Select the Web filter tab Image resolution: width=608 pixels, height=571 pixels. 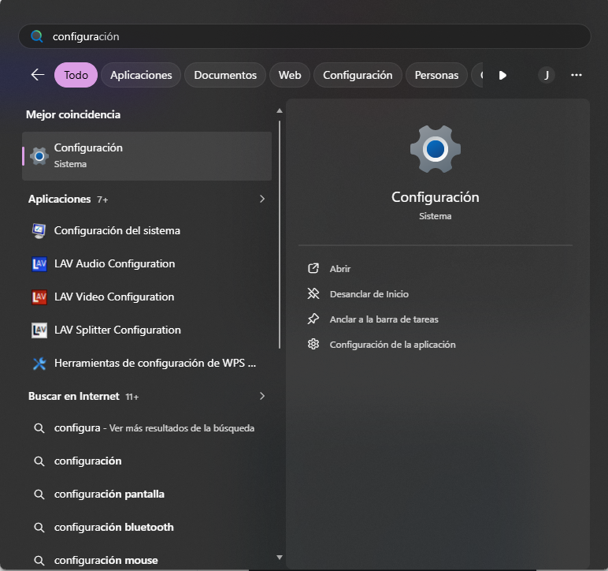(290, 75)
